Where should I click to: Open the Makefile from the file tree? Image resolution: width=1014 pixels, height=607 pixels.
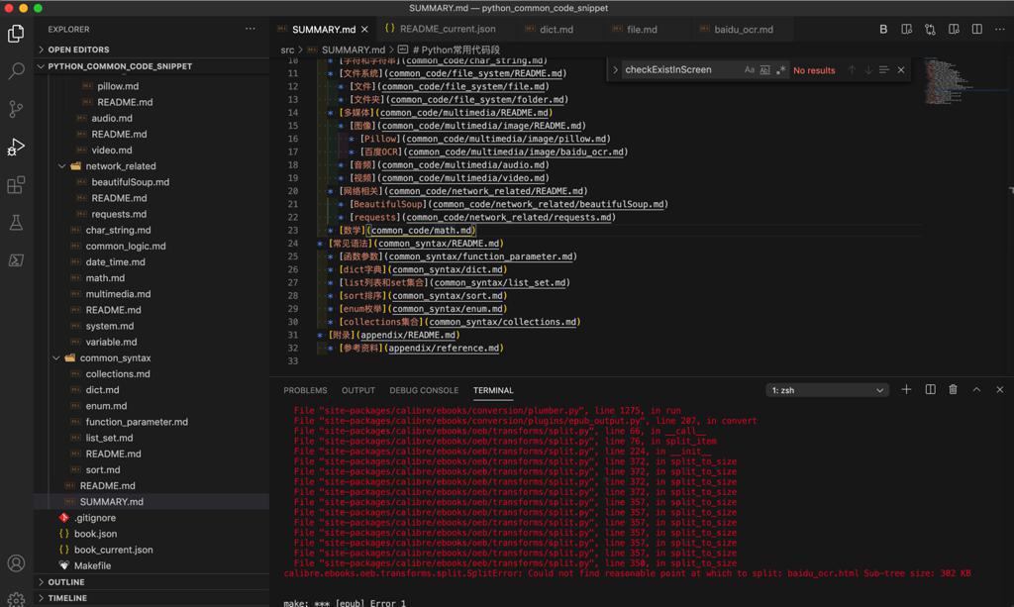tap(92, 565)
